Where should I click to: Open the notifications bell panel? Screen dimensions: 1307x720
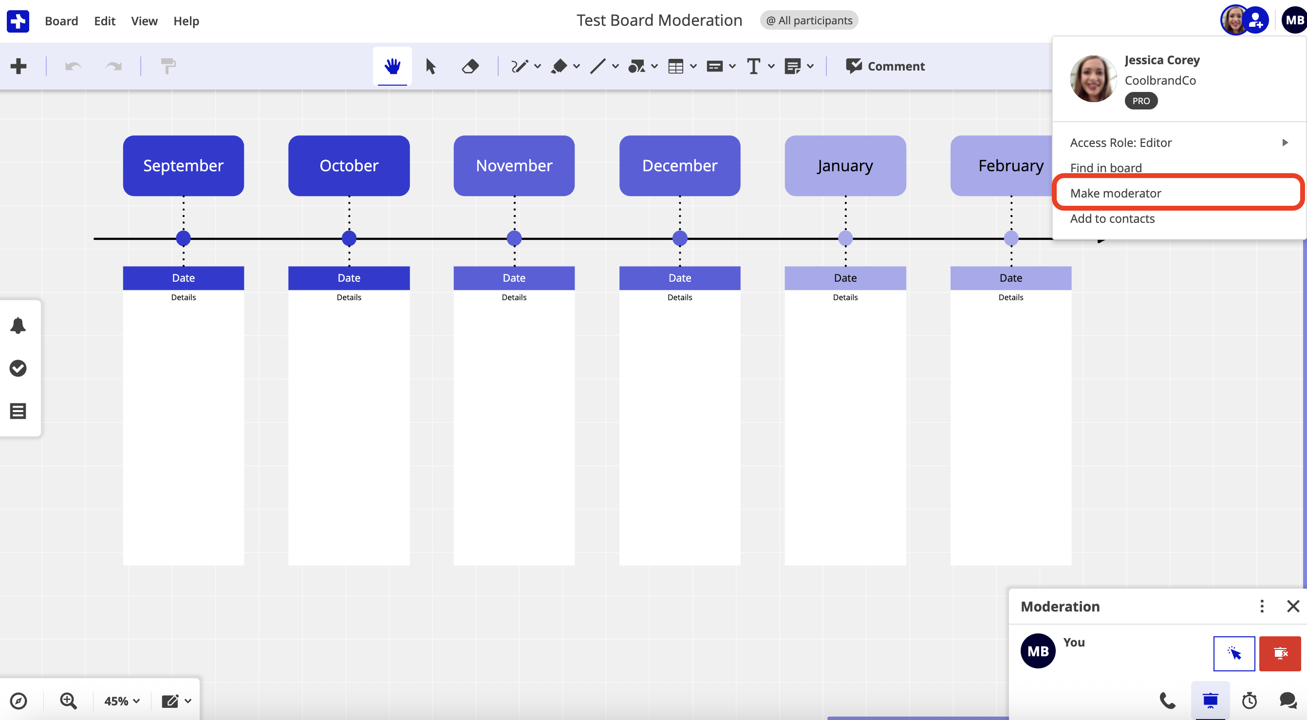pos(19,325)
